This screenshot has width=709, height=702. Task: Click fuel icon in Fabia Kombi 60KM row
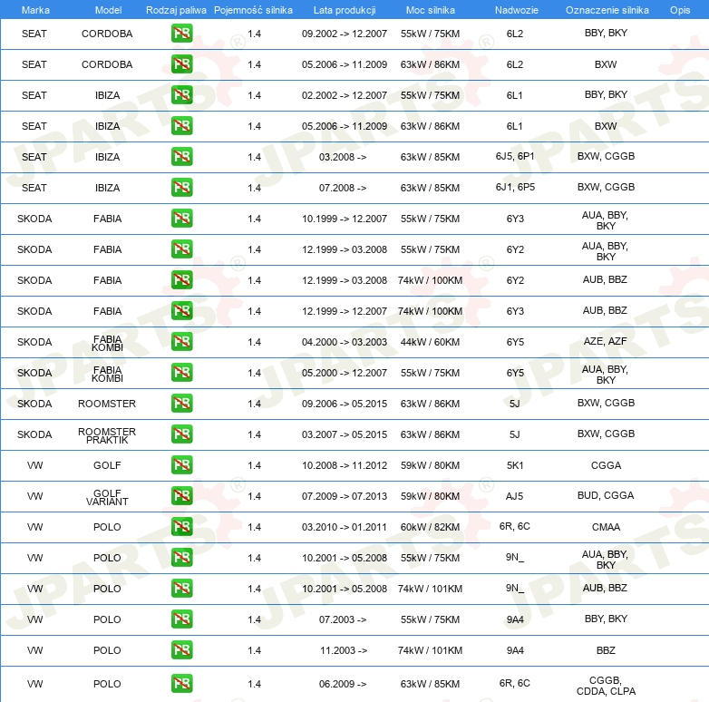coord(181,342)
